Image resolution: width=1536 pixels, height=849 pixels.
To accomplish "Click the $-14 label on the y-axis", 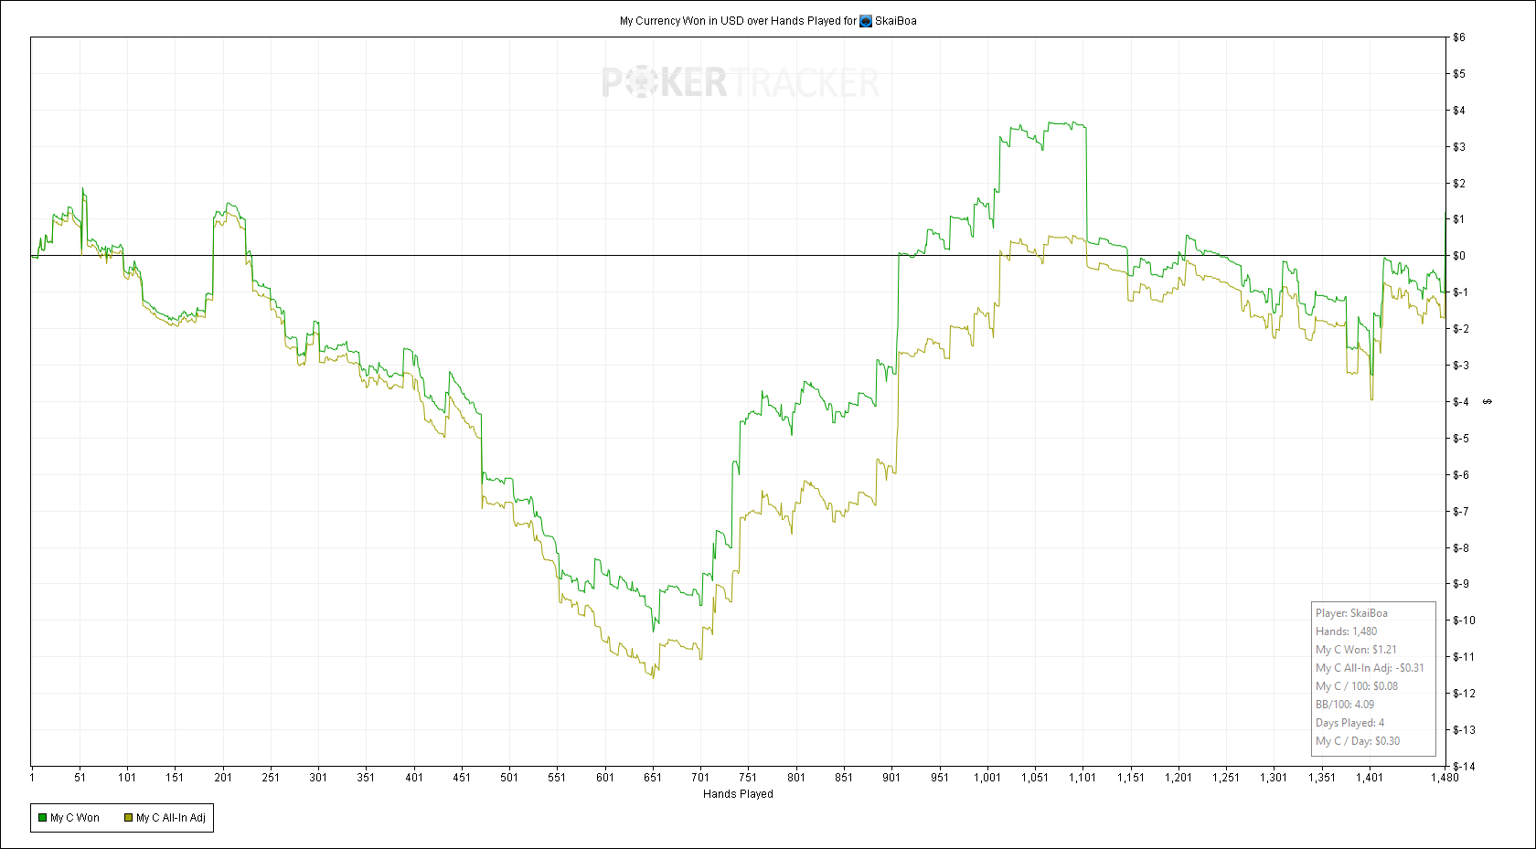I will (1464, 767).
